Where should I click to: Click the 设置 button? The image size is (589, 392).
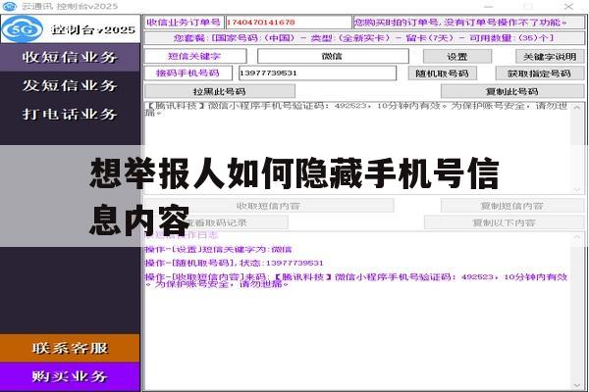click(457, 57)
